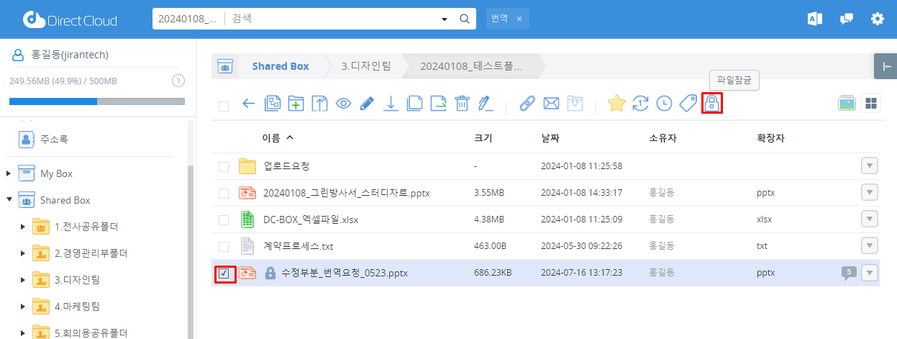
Task: Click the search input field
Action: click(331, 19)
